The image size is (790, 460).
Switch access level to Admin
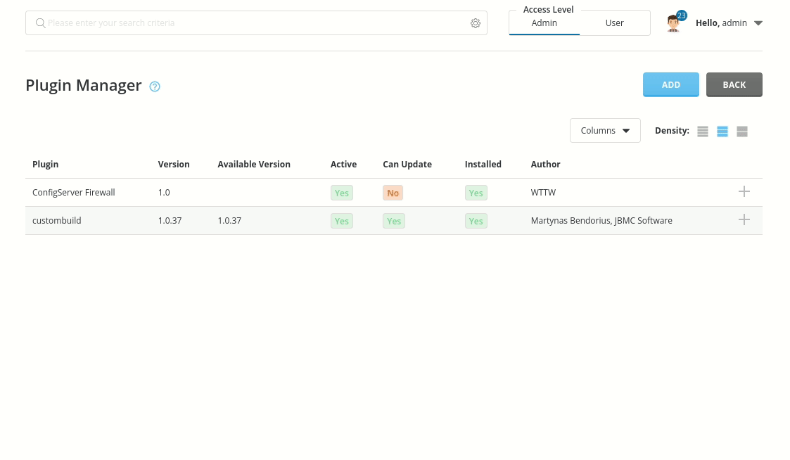[x=544, y=23]
